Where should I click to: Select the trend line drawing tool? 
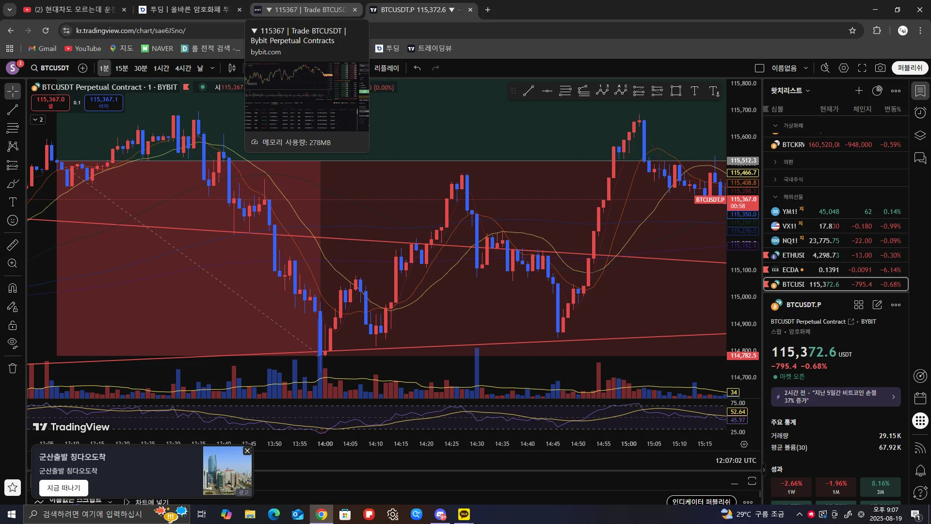[x=13, y=110]
